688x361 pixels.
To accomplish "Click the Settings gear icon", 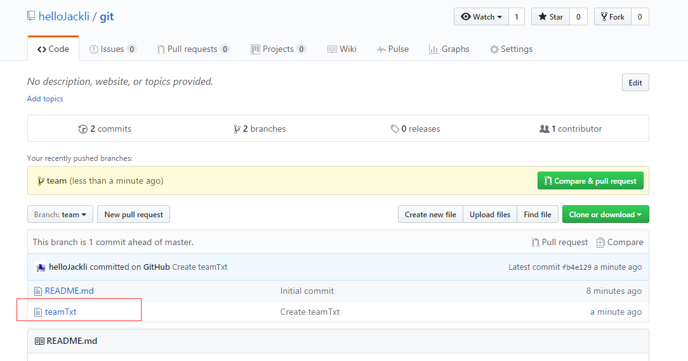I will [494, 49].
